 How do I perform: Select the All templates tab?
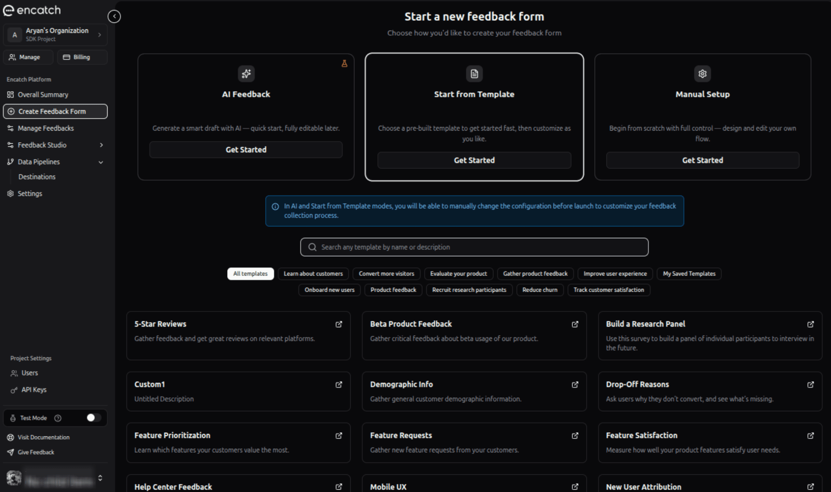tap(250, 274)
